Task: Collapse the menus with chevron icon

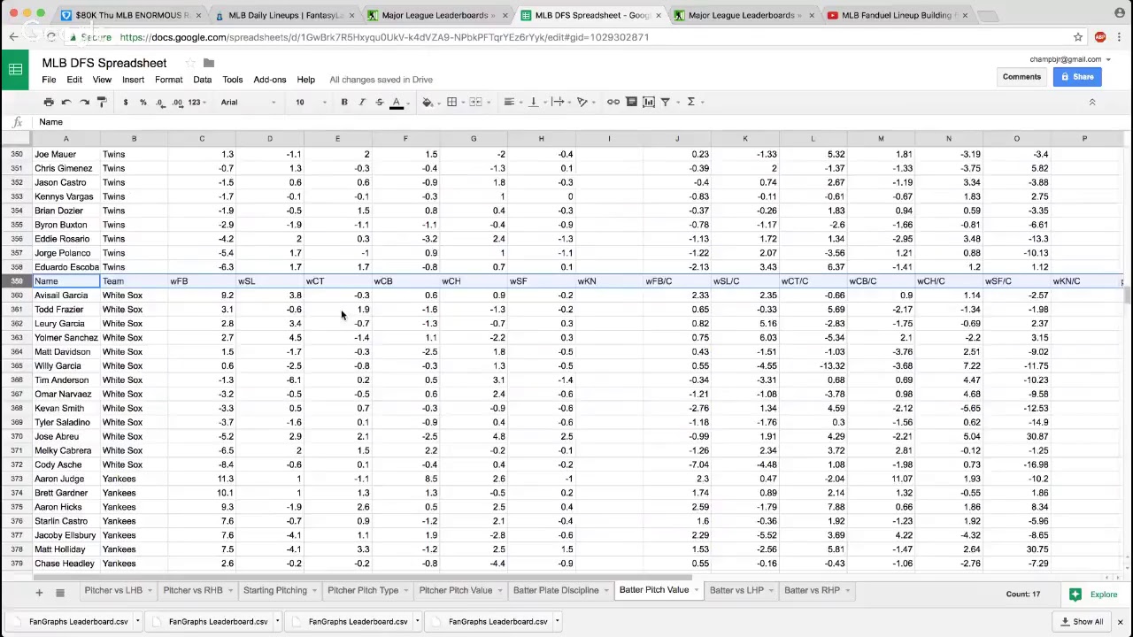Action: pos(1091,102)
